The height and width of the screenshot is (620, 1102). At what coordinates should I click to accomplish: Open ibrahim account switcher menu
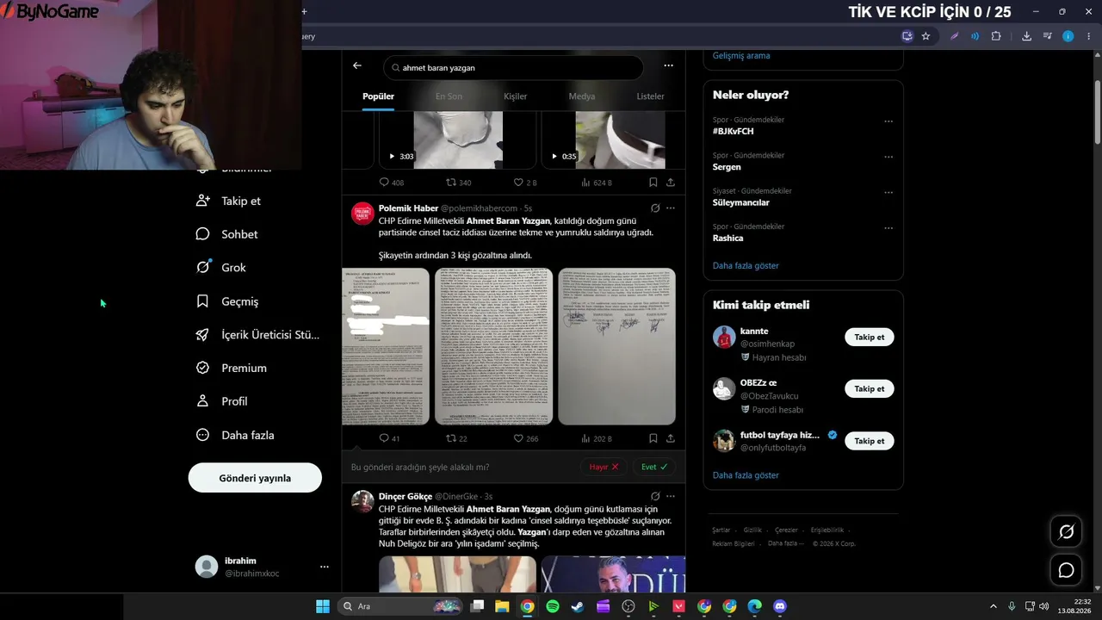point(263,567)
